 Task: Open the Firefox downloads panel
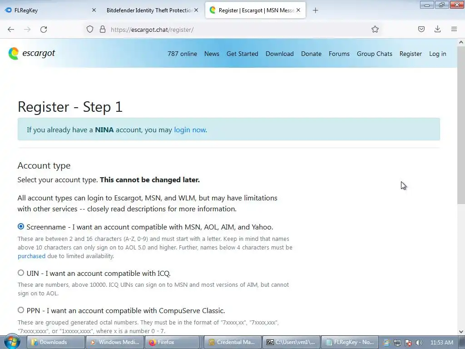(437, 29)
